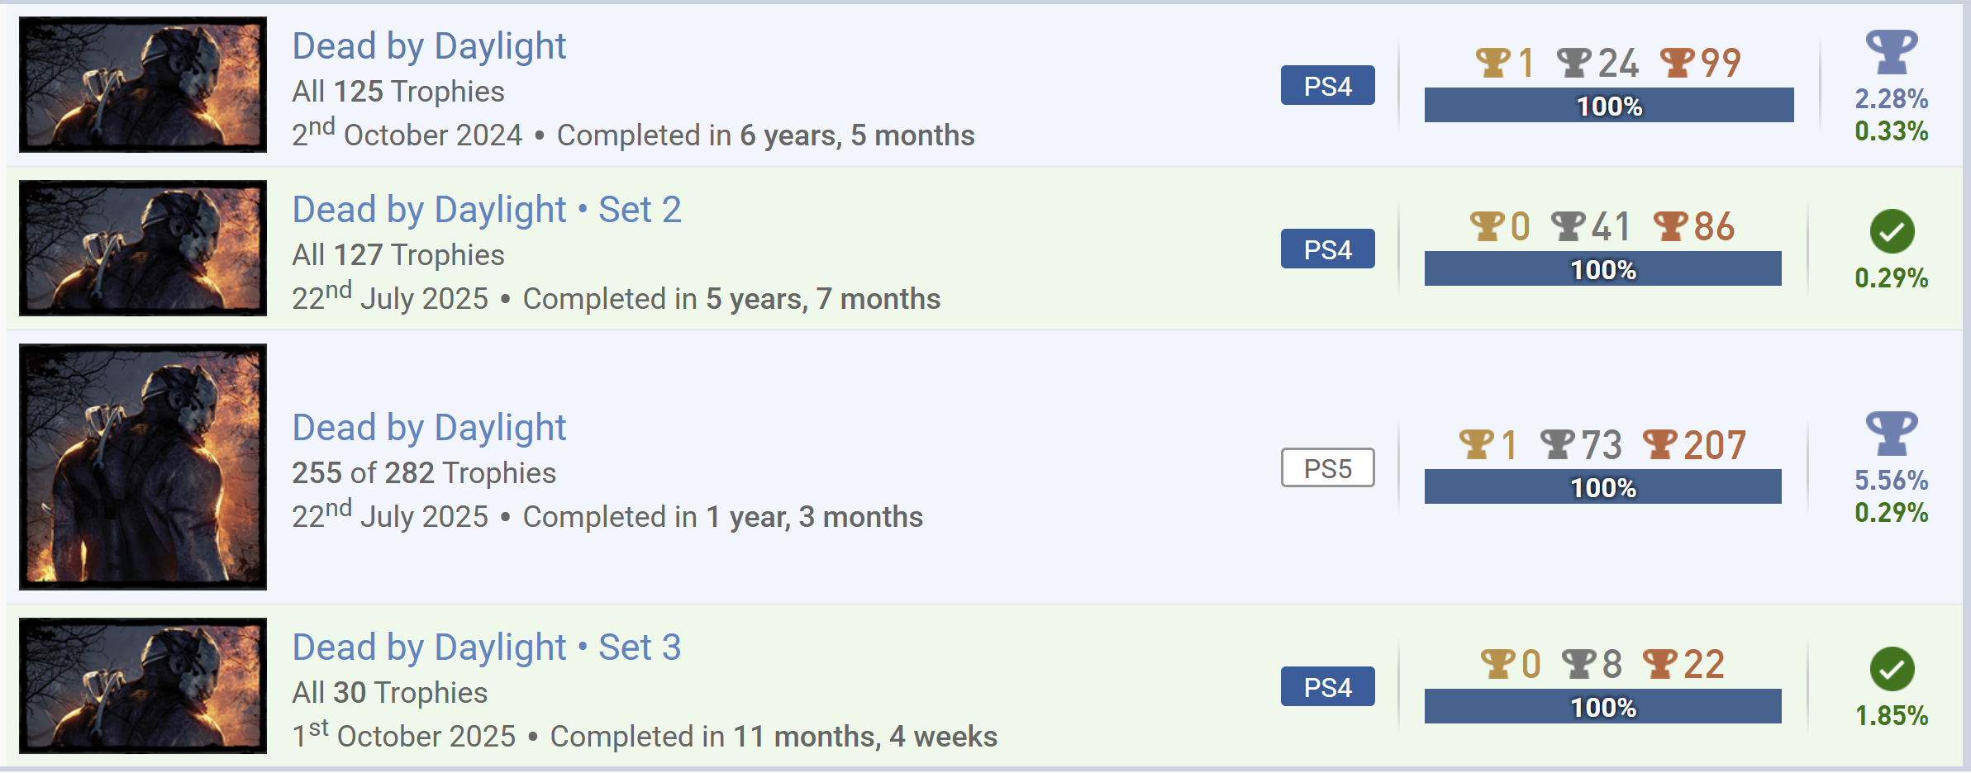Click green completion checkmark for Set 3
Viewport: 1971px width, 773px height.
pyautogui.click(x=1892, y=669)
